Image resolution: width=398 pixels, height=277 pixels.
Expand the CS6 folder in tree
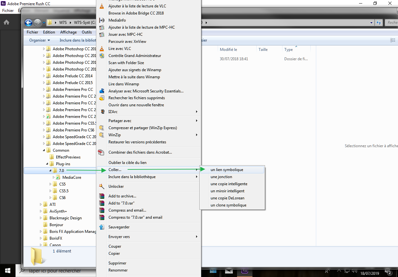(x=51, y=198)
